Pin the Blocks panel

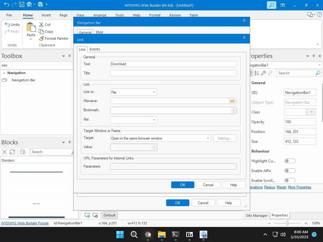pyautogui.click(x=69, y=142)
